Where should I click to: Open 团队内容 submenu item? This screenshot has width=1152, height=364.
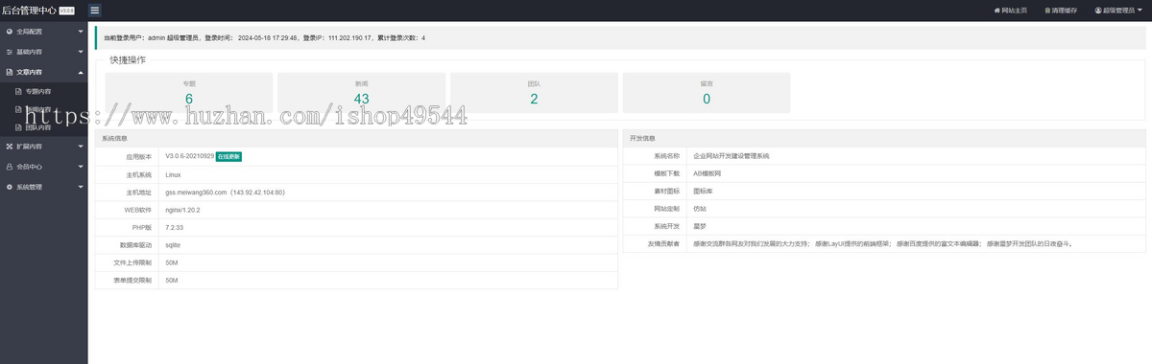pos(43,126)
